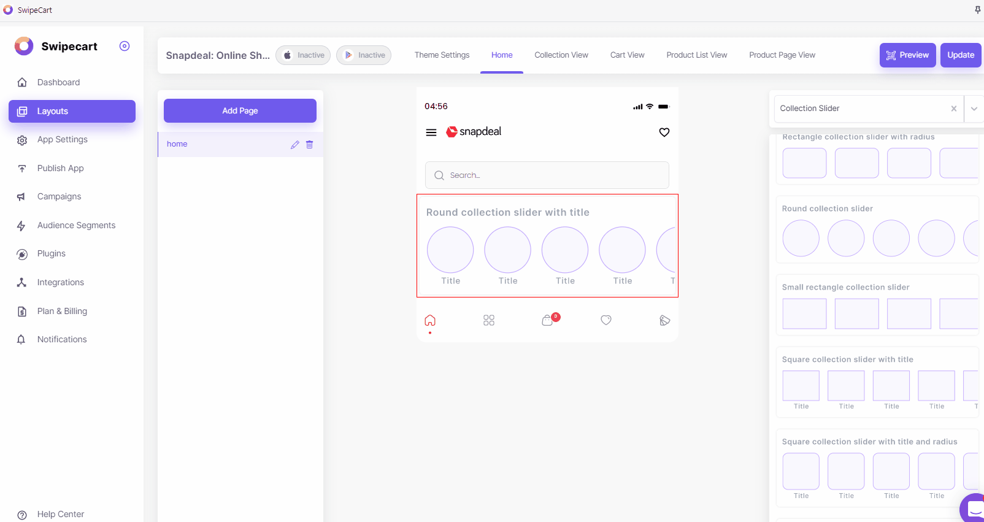Click the pin icon in the title bar
This screenshot has width=984, height=522.
pyautogui.click(x=977, y=10)
